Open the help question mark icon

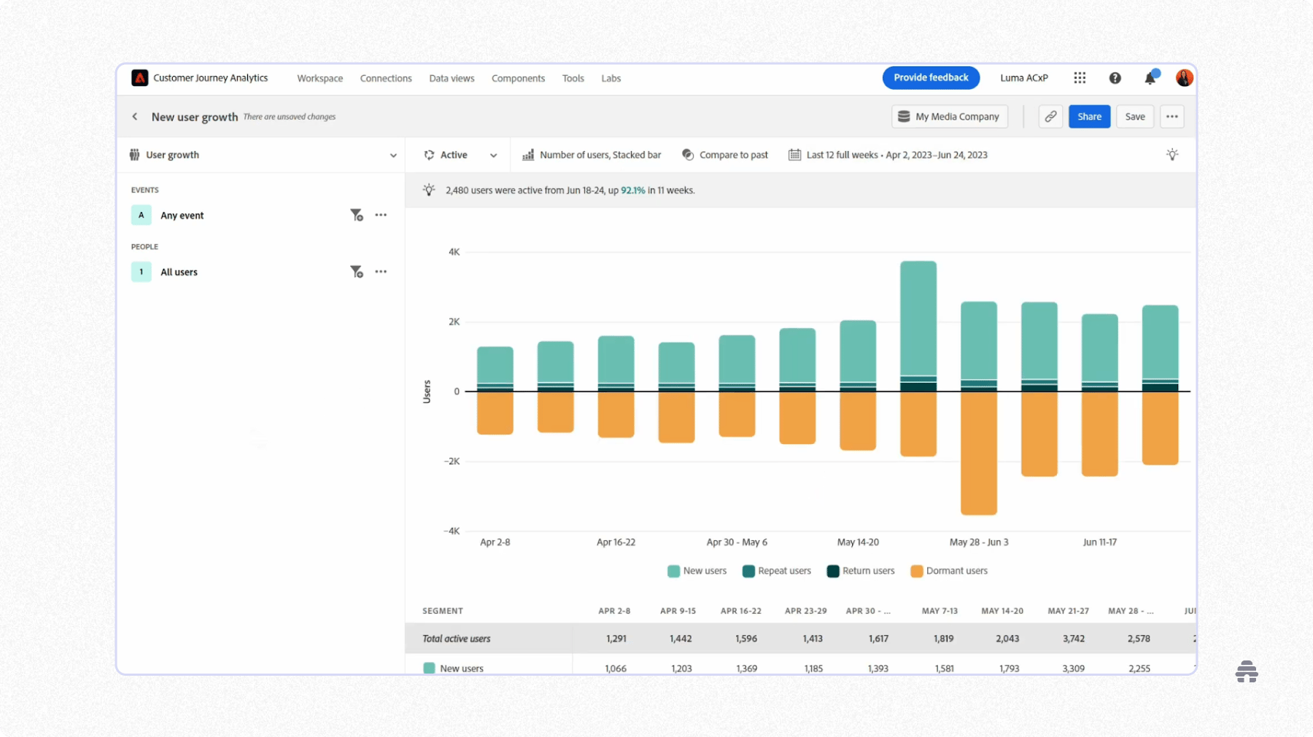[1115, 78]
